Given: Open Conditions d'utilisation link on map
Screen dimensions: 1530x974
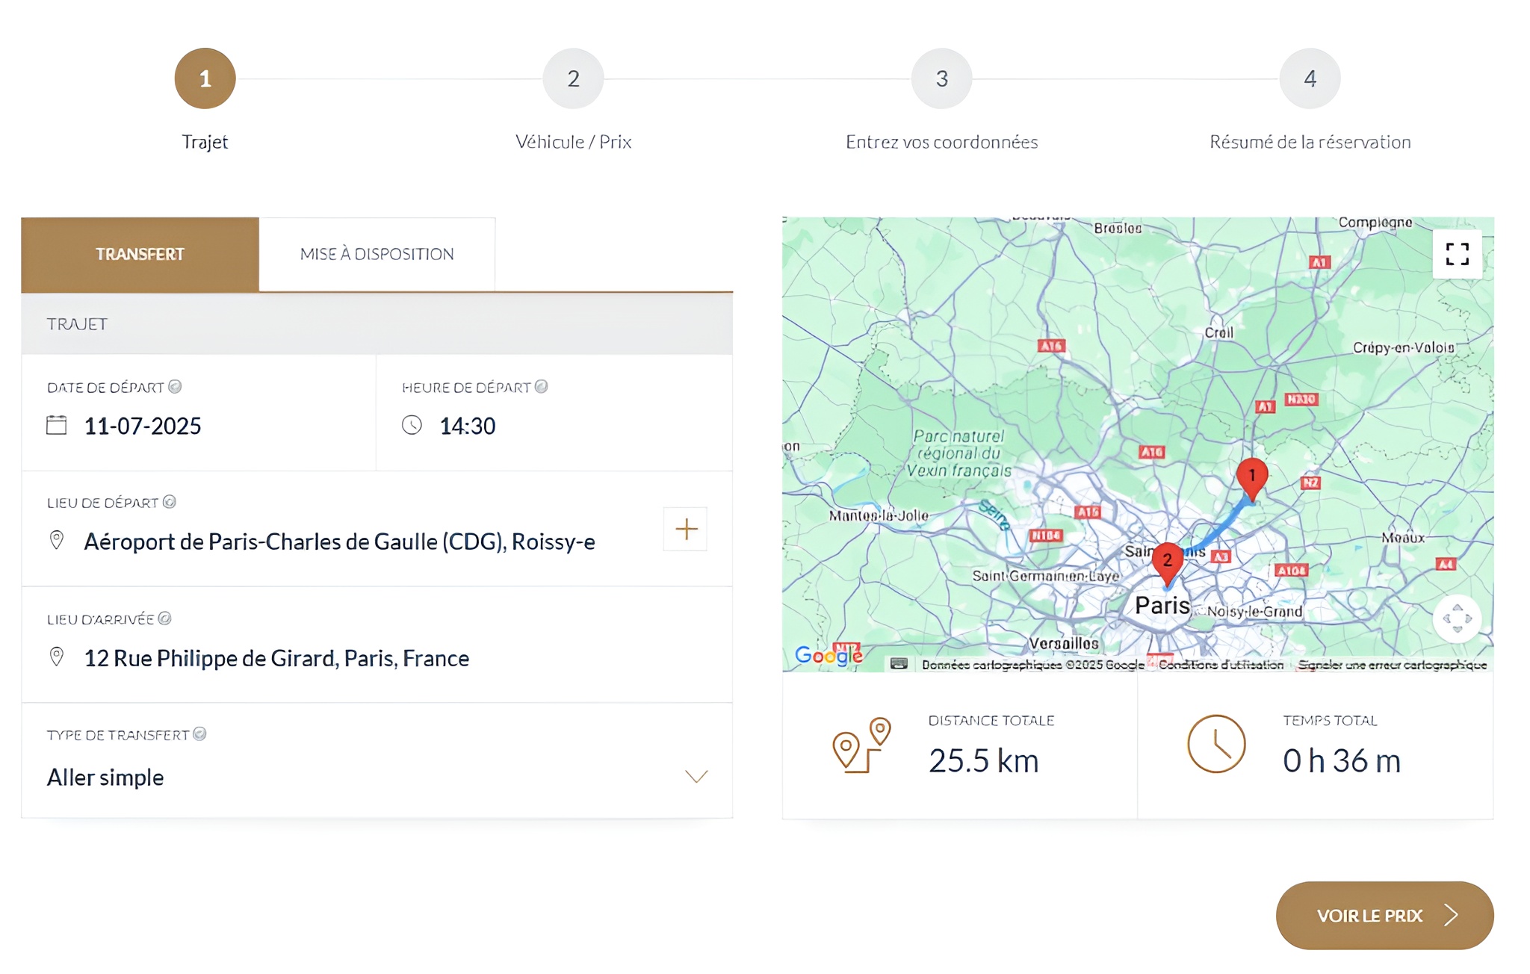Looking at the screenshot, I should click(x=1221, y=665).
